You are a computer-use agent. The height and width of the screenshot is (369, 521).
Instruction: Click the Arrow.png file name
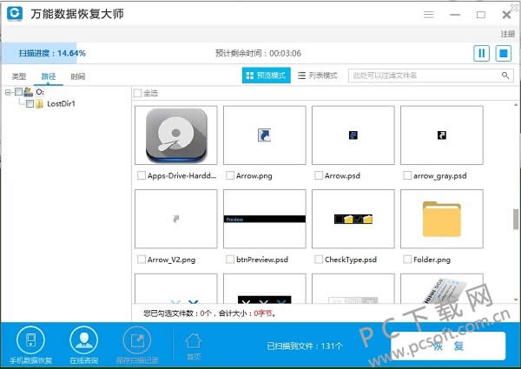254,175
